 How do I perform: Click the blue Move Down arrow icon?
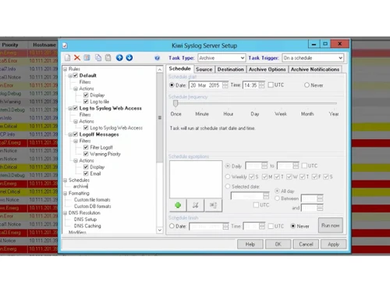(129, 58)
